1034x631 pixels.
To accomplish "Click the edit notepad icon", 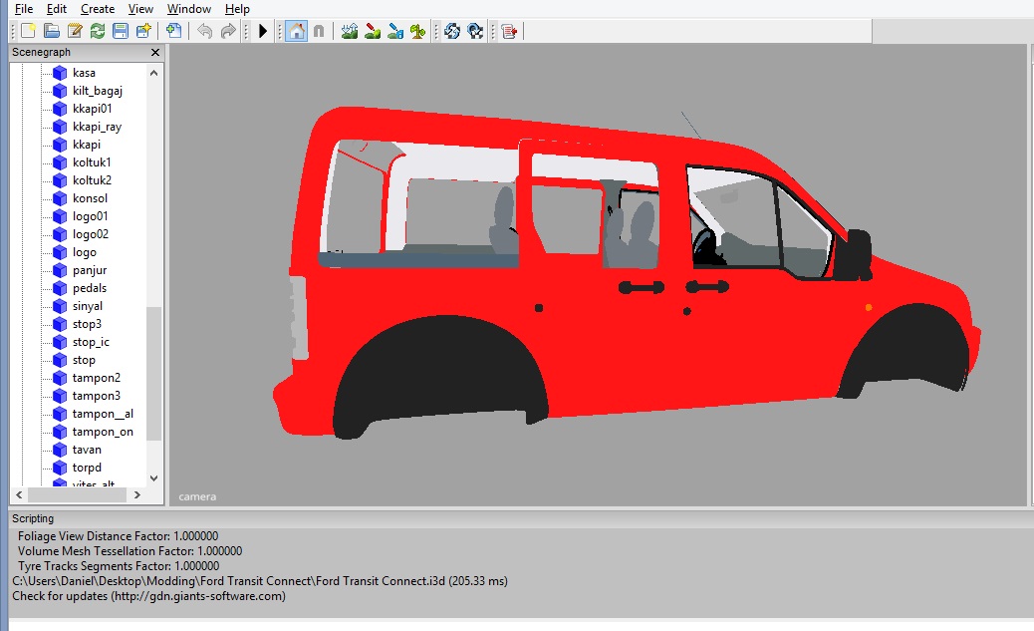I will click(x=75, y=31).
